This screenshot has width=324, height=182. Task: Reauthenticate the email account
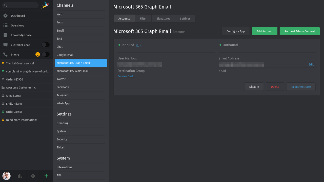301,86
